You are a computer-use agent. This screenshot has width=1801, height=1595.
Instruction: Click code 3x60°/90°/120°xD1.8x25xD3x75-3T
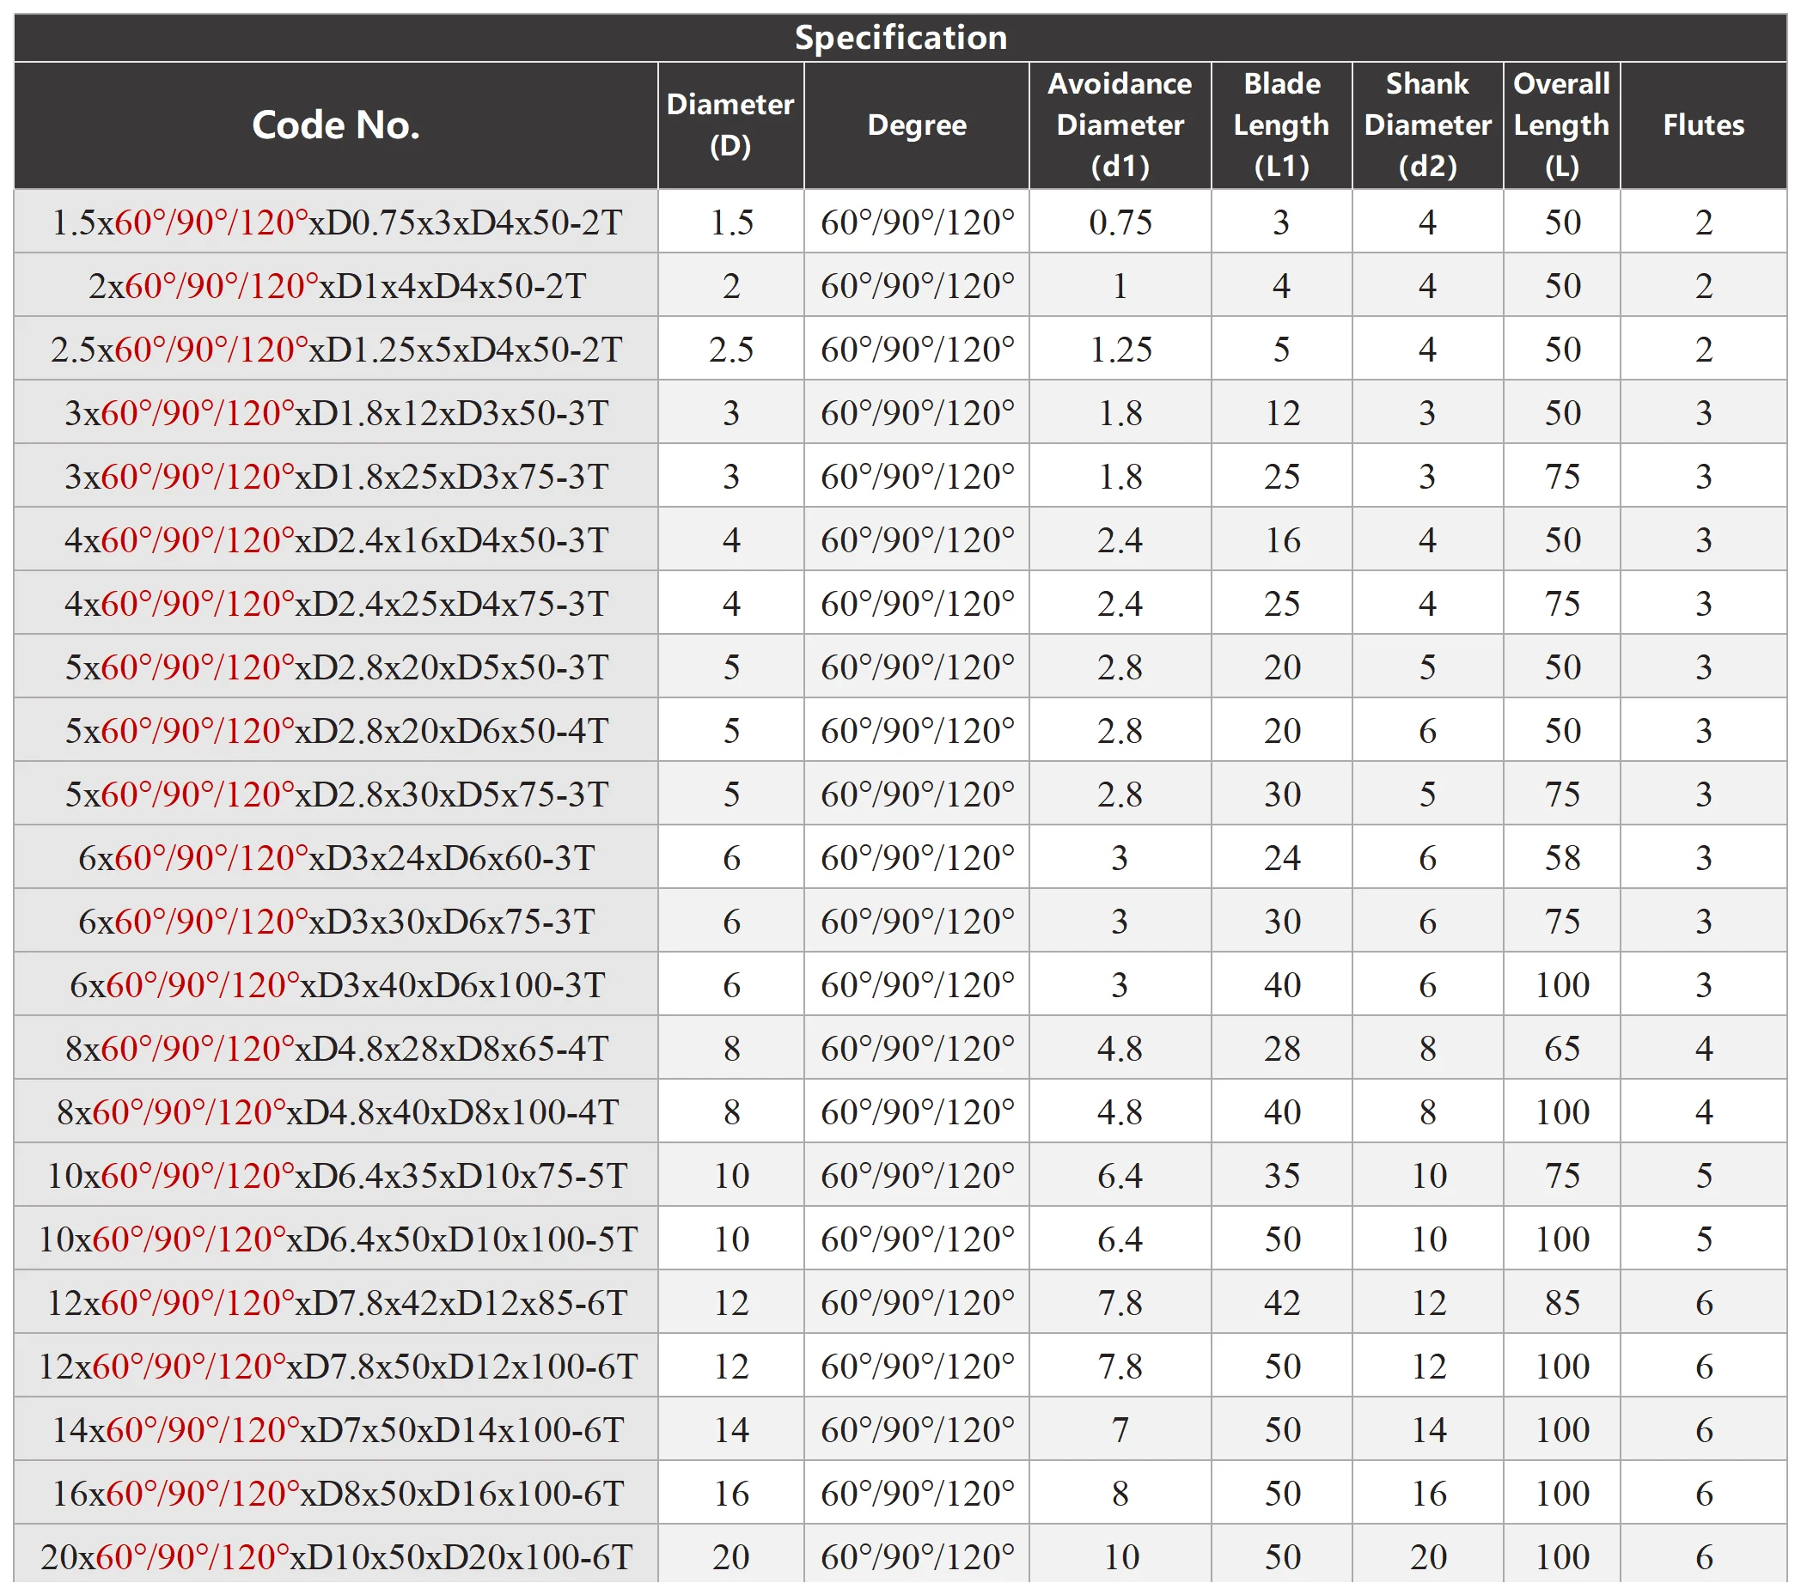click(x=337, y=477)
